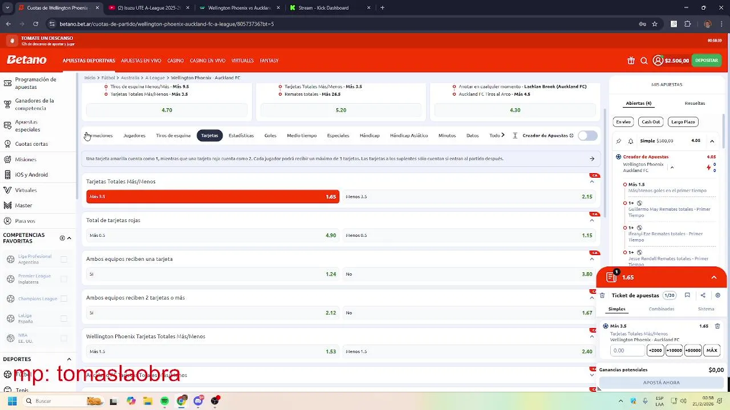
Task: Click the collapse markets icon beside Creador de Apuestas
Action: click(515, 136)
